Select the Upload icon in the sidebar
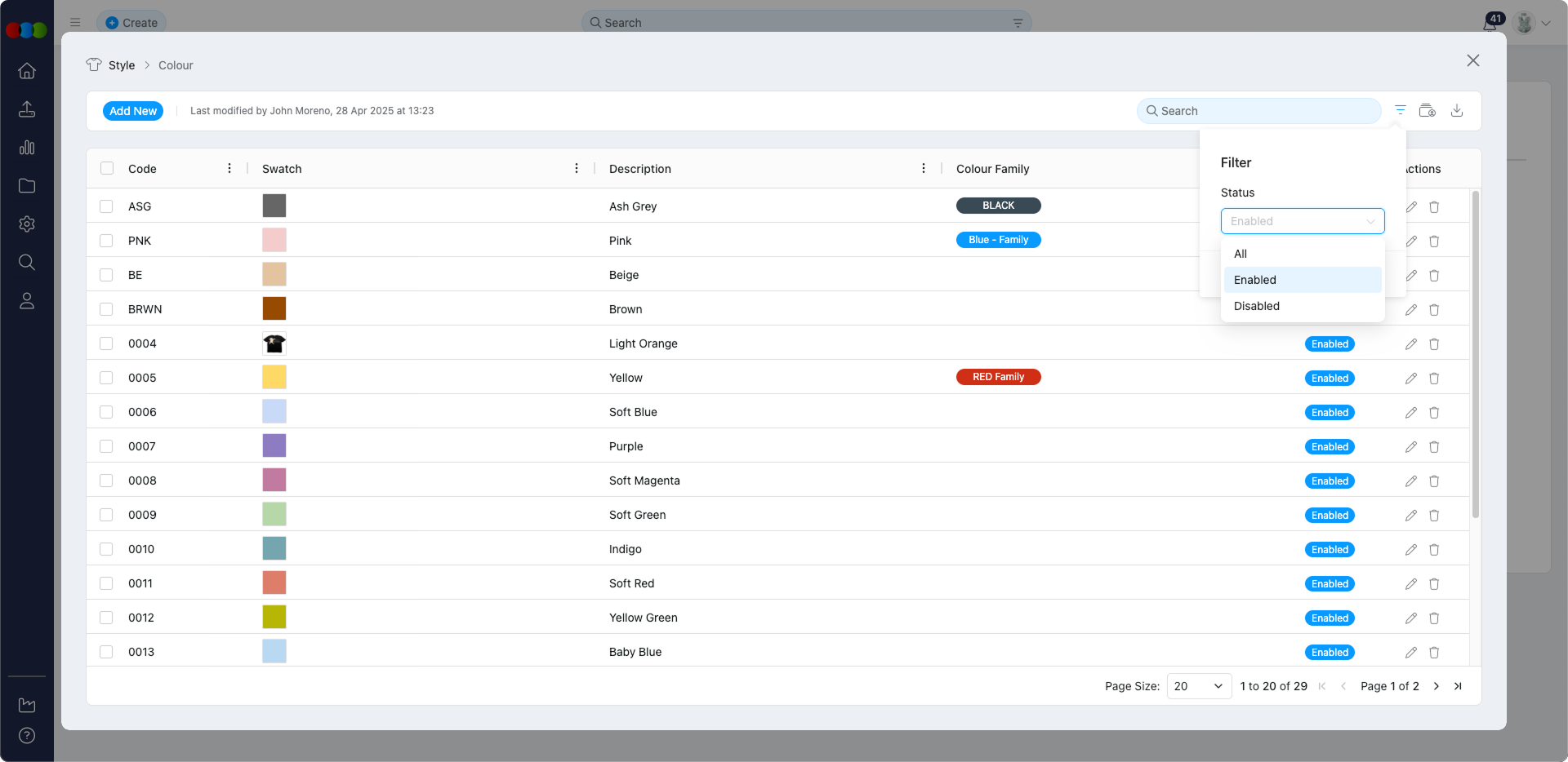The width and height of the screenshot is (1568, 762). 27,109
